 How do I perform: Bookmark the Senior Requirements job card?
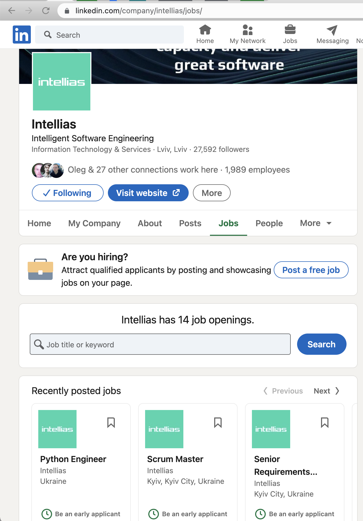coord(325,422)
